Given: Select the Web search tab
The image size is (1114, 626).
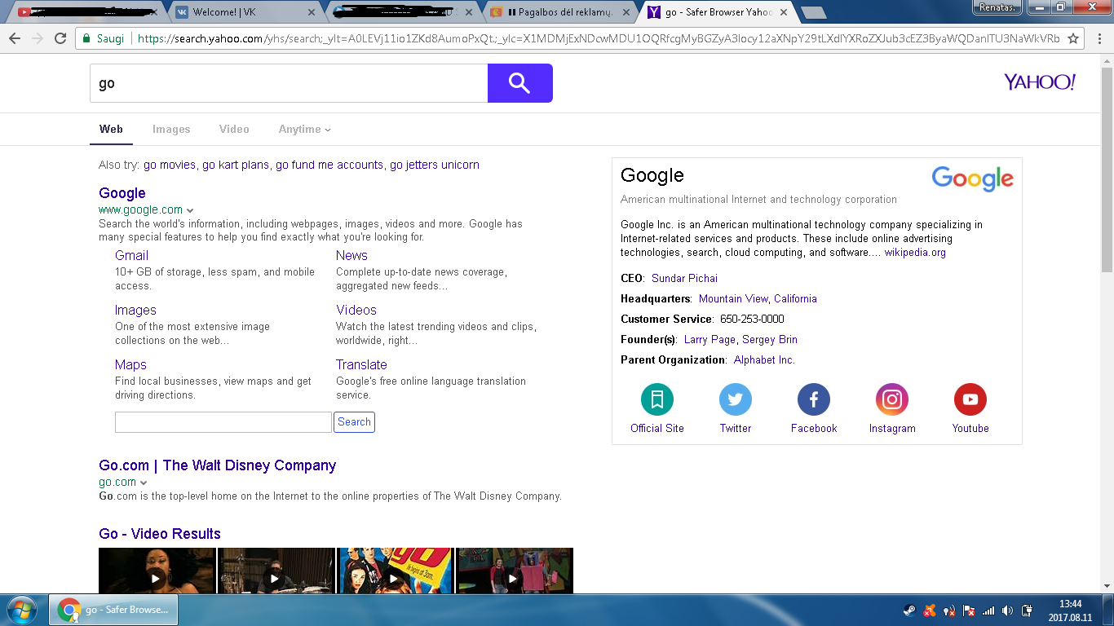Looking at the screenshot, I should point(111,129).
